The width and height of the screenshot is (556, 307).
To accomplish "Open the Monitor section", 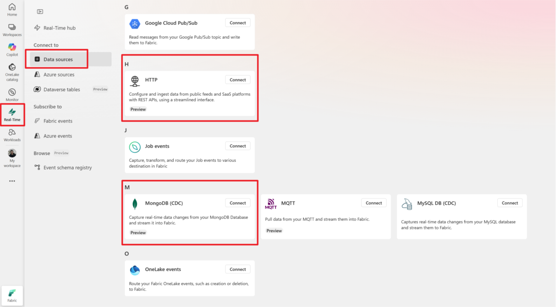I will coord(12,94).
